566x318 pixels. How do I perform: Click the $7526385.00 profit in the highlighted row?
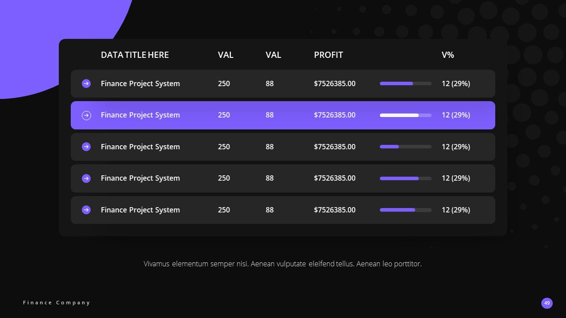335,115
